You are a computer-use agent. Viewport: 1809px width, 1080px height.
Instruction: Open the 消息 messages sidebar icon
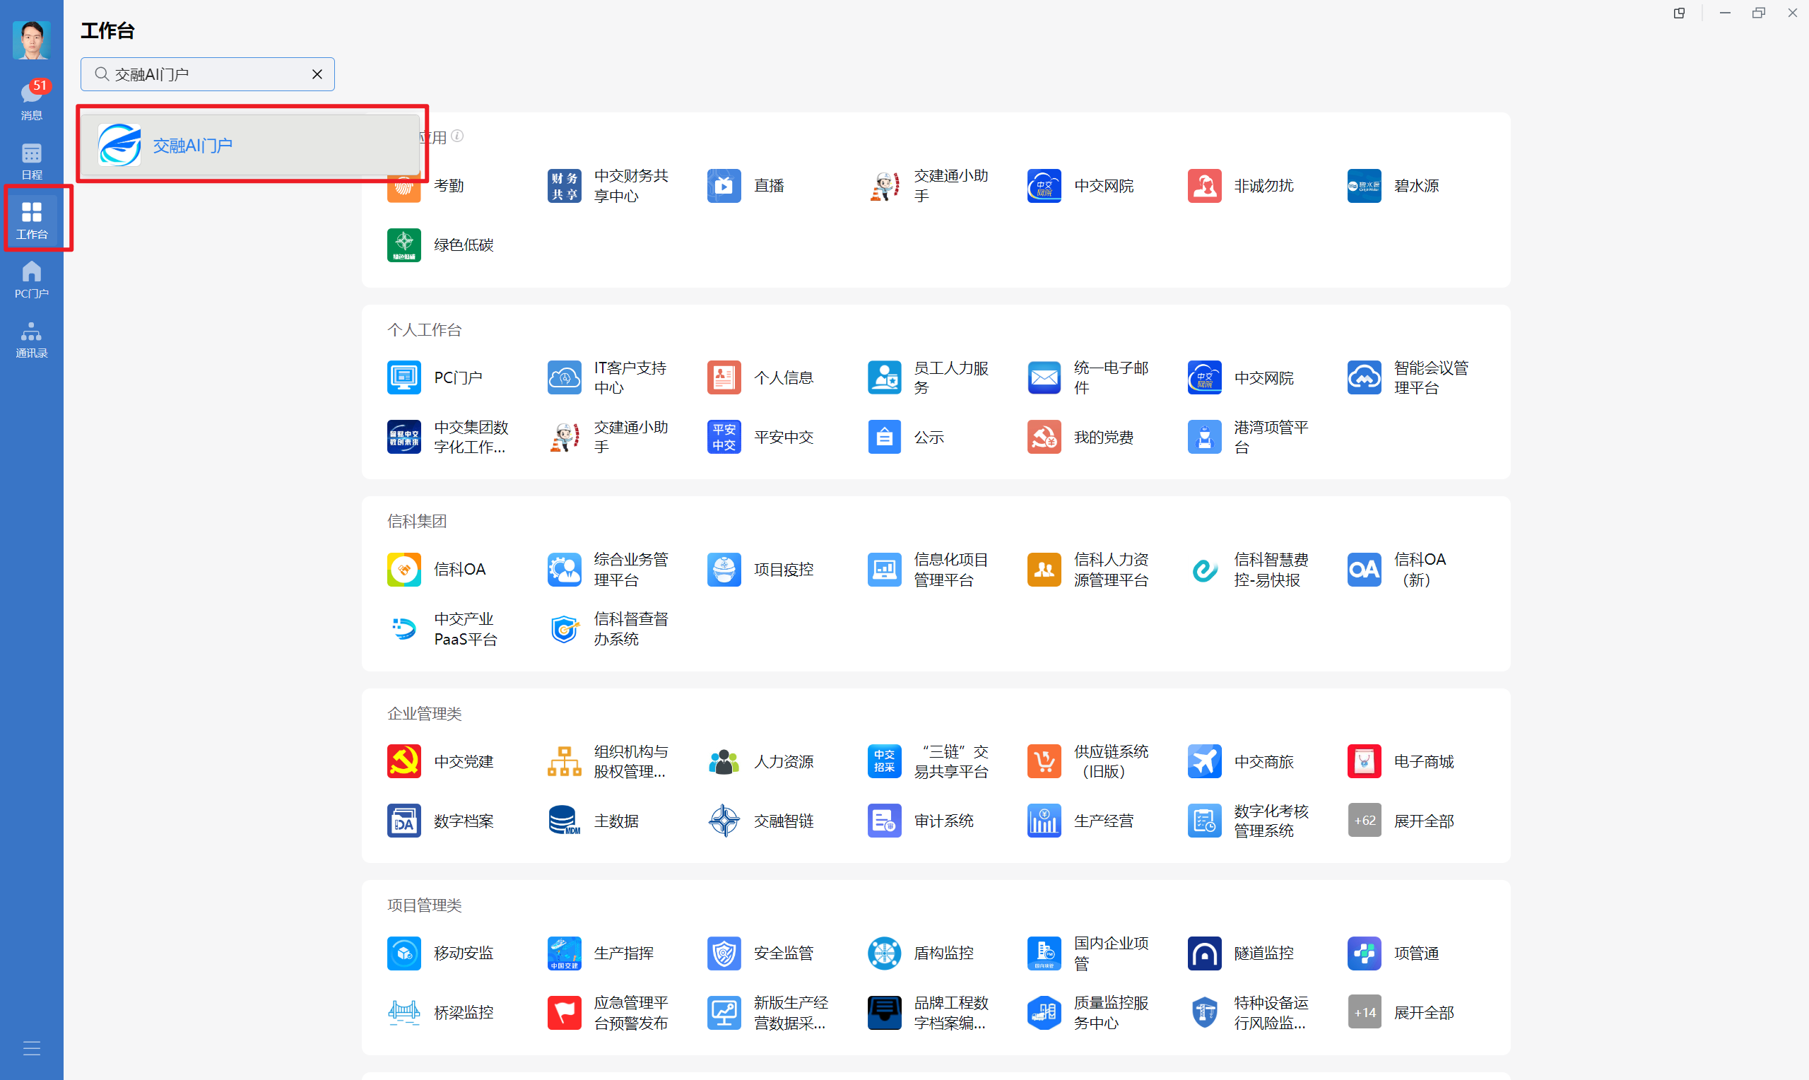[31, 100]
